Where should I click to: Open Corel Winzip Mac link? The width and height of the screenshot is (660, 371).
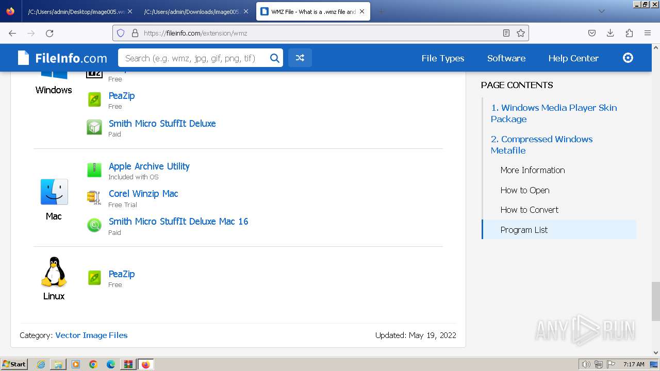(143, 194)
